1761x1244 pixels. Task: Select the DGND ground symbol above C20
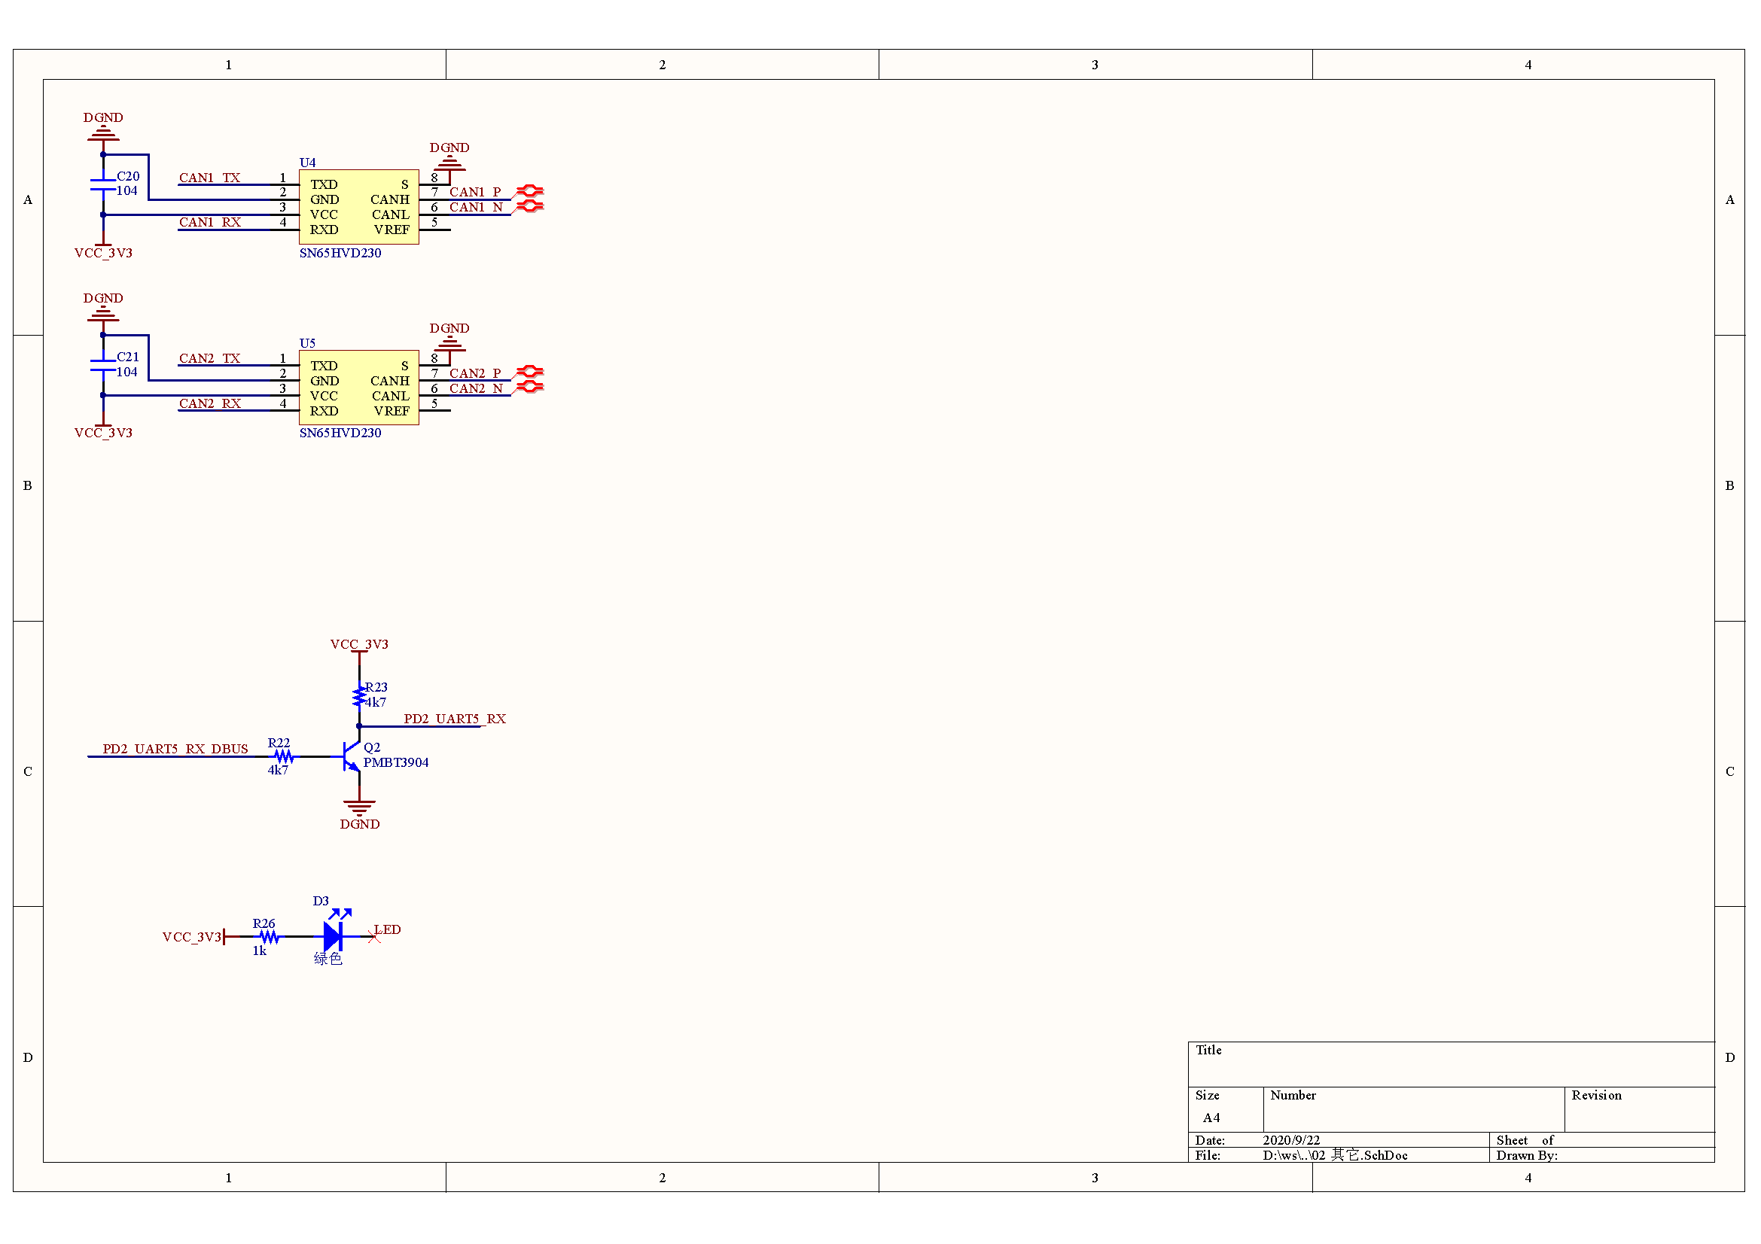point(103,133)
